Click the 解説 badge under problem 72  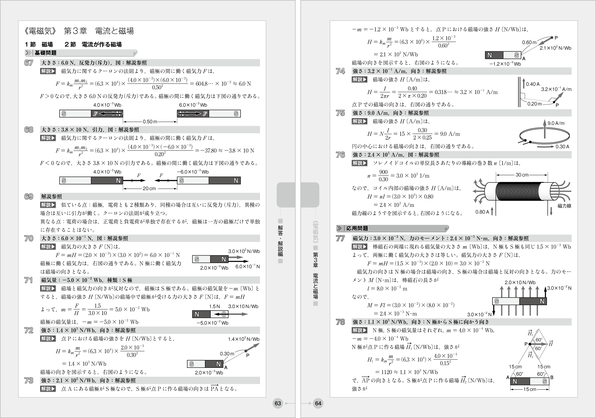[x=48, y=339]
